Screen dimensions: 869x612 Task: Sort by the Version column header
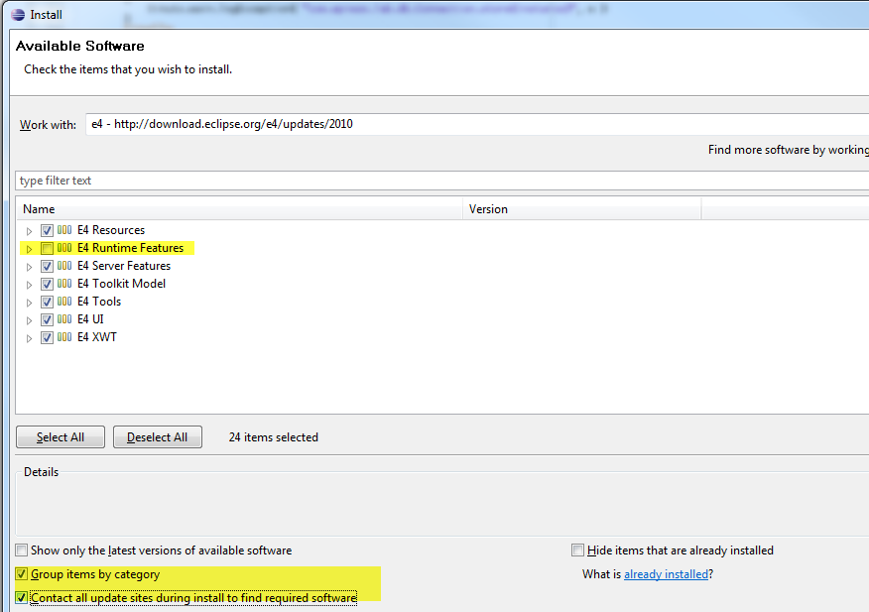click(582, 209)
